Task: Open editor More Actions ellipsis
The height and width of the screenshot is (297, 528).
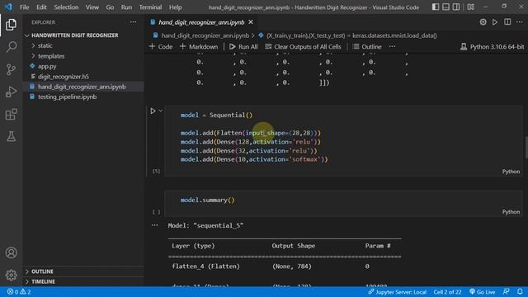Action: coord(520,22)
